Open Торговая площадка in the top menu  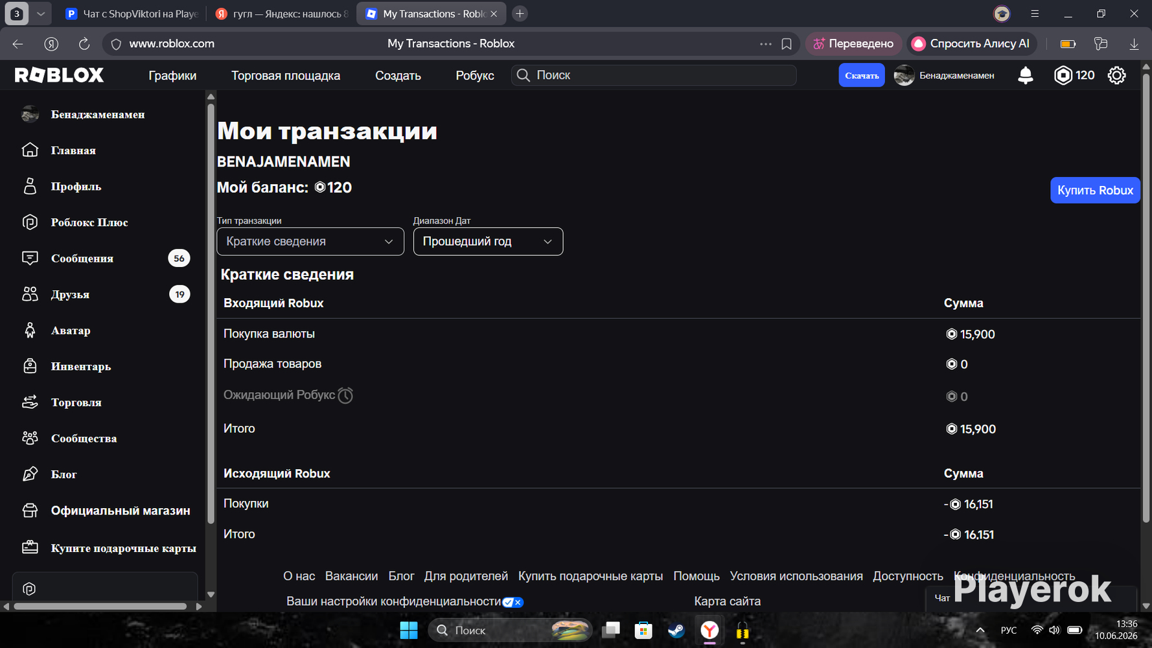tap(286, 75)
